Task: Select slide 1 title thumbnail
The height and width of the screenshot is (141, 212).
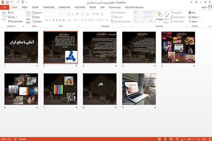Action: click(21, 47)
